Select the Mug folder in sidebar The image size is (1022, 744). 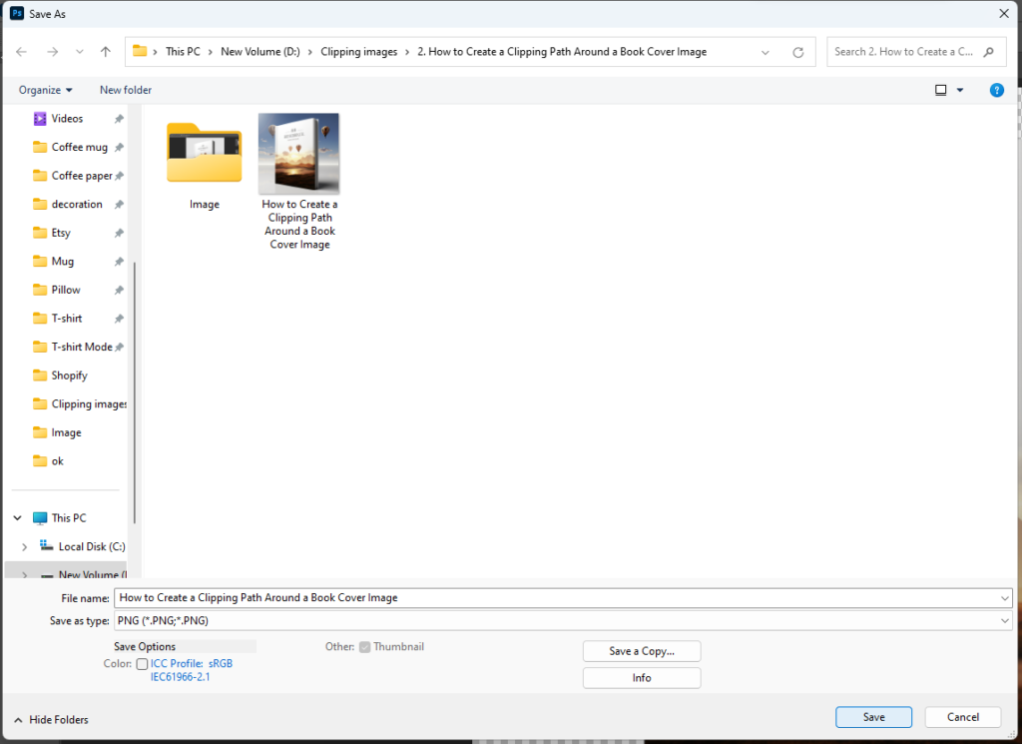click(x=63, y=262)
